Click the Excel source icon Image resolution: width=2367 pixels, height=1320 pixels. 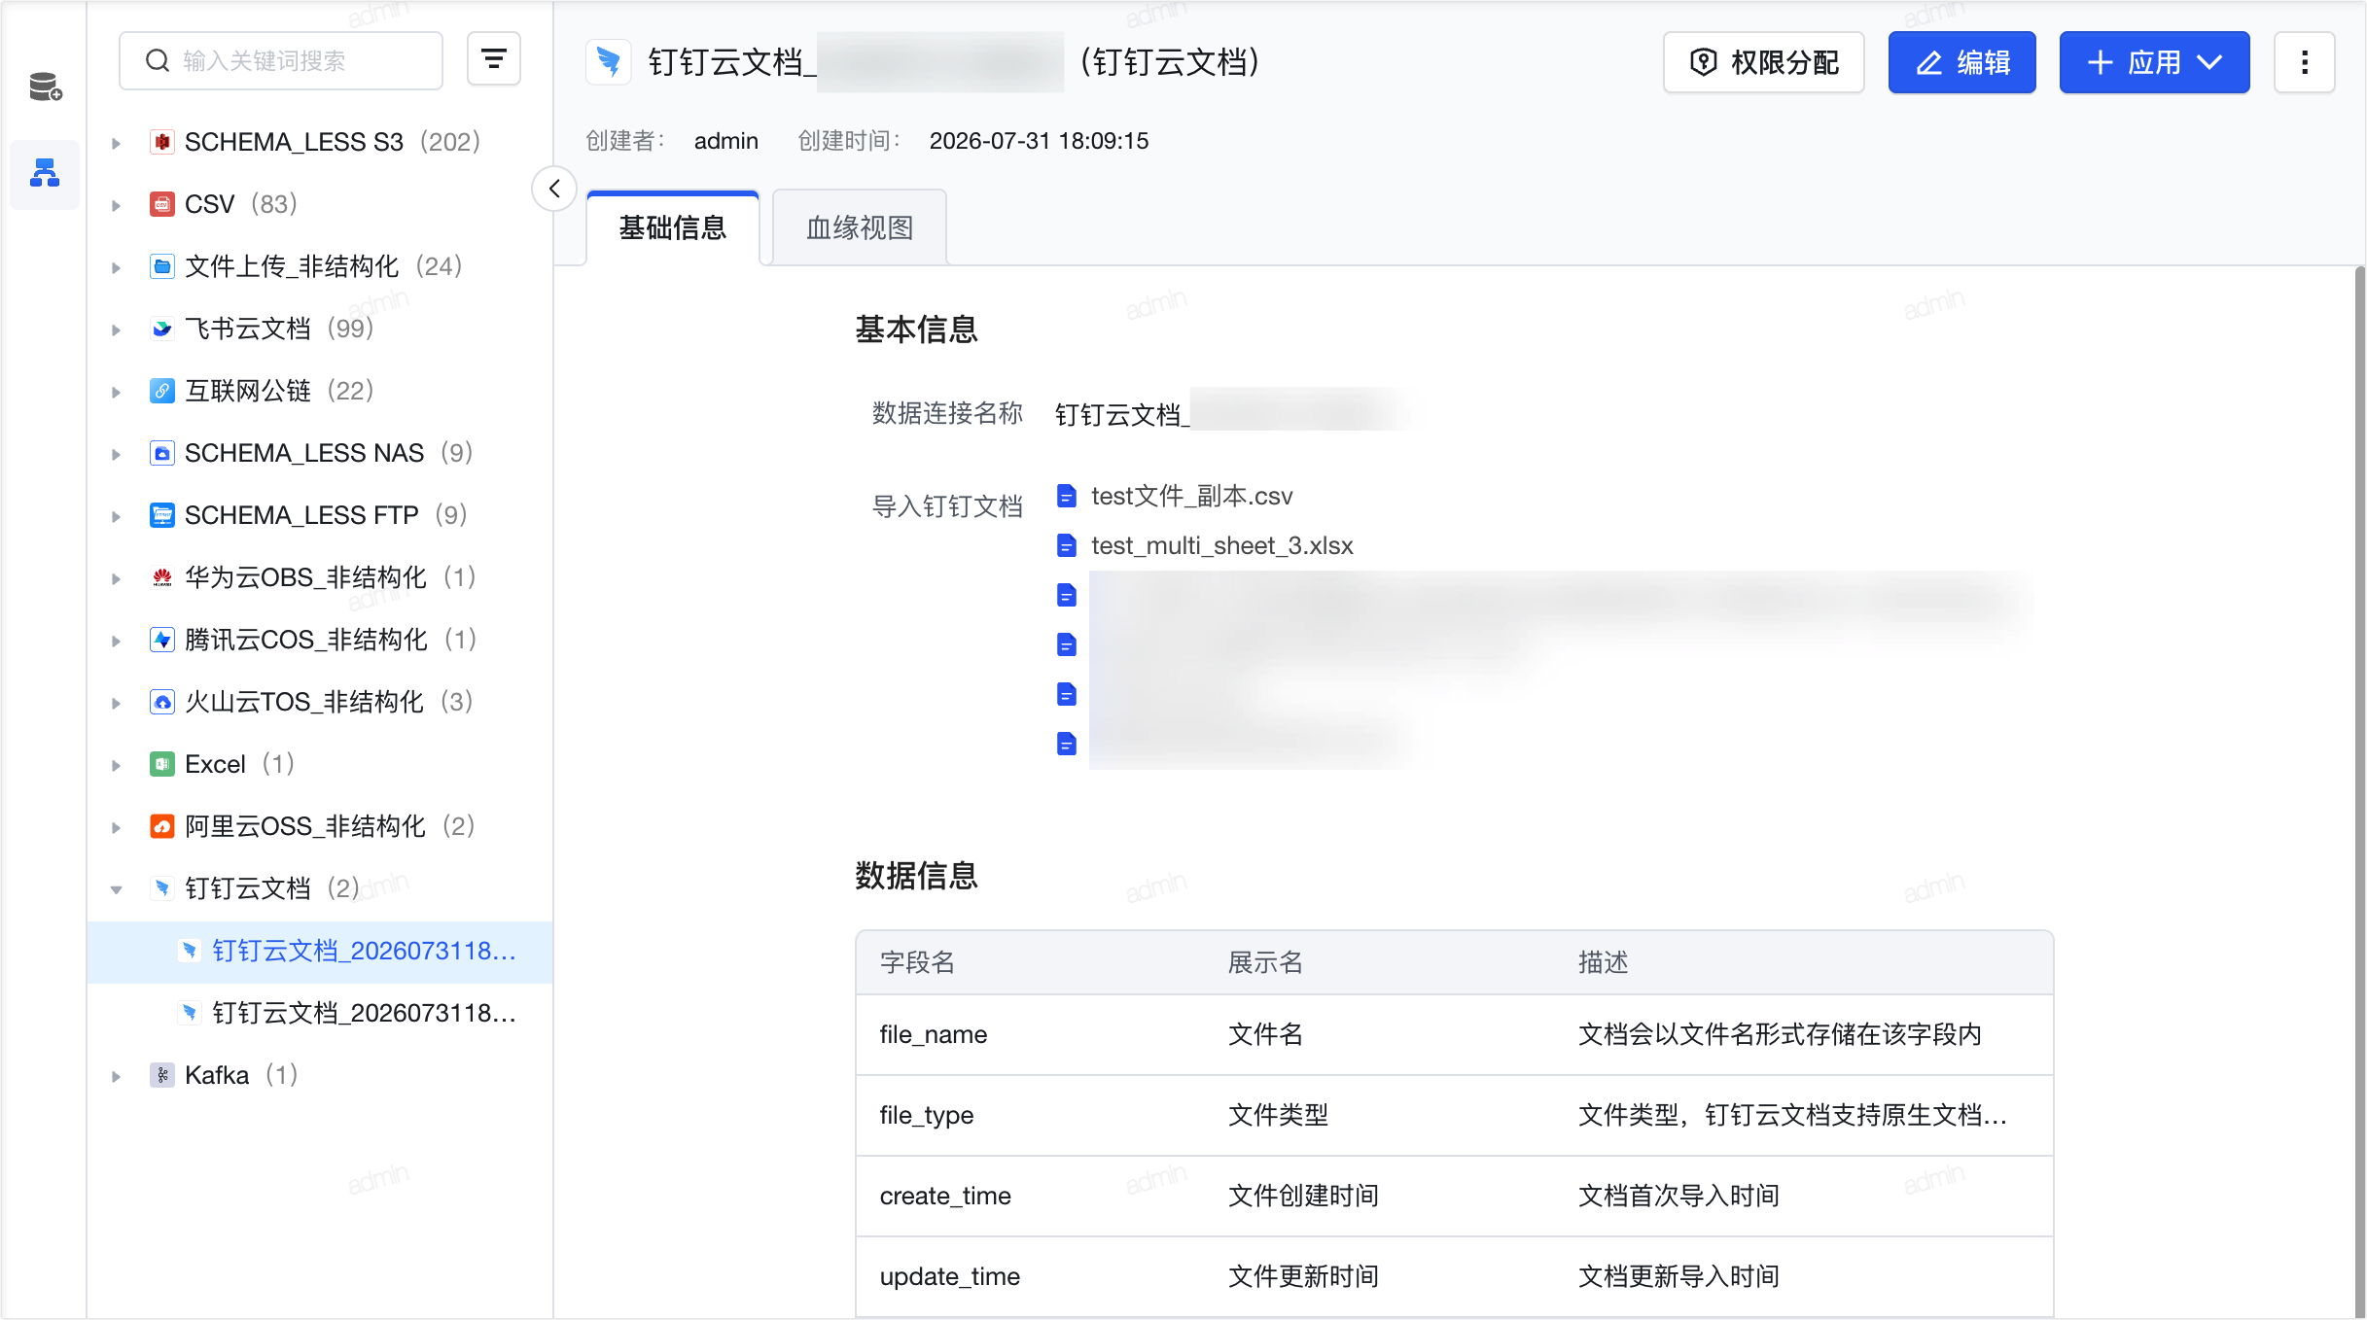(x=162, y=764)
